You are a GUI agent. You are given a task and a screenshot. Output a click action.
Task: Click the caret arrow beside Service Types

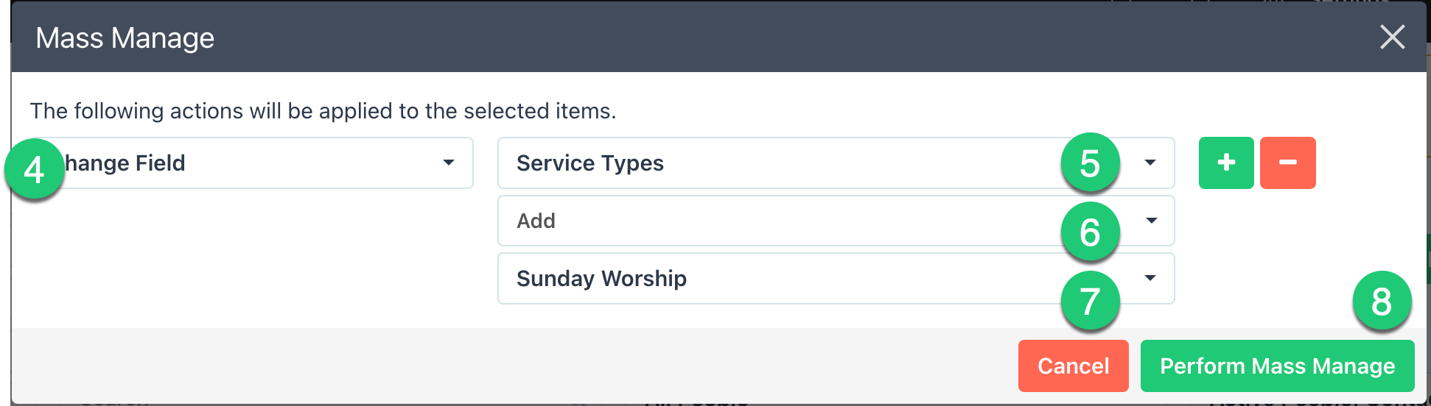[1150, 163]
